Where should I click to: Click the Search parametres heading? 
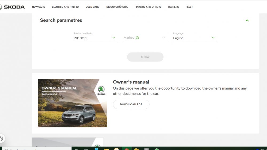pos(61,20)
